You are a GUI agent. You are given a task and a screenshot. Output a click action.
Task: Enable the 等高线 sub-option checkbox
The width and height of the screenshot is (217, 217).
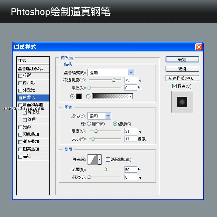pyautogui.click(x=25, y=113)
